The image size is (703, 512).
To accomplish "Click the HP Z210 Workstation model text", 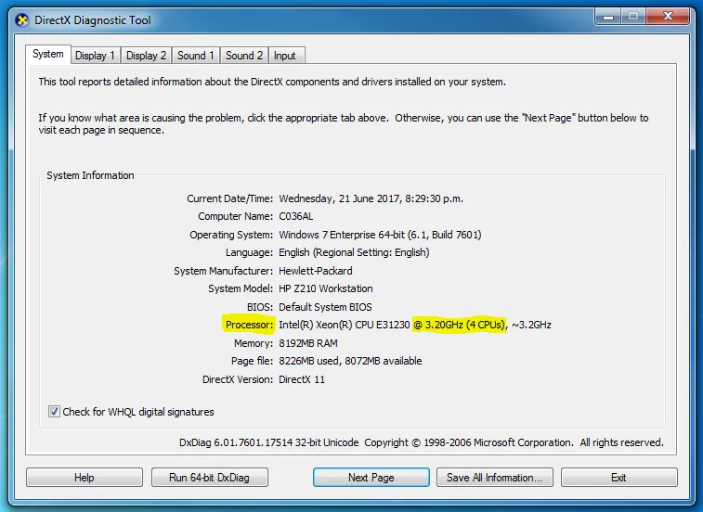I will (x=325, y=288).
